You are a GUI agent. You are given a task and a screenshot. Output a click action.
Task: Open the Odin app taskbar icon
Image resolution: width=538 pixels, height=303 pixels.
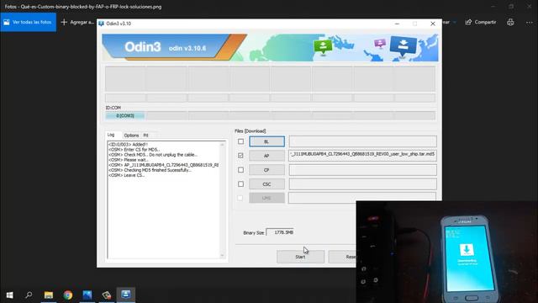click(125, 295)
